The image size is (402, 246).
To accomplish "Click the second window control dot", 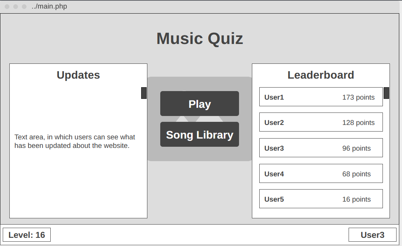I will pyautogui.click(x=16, y=7).
